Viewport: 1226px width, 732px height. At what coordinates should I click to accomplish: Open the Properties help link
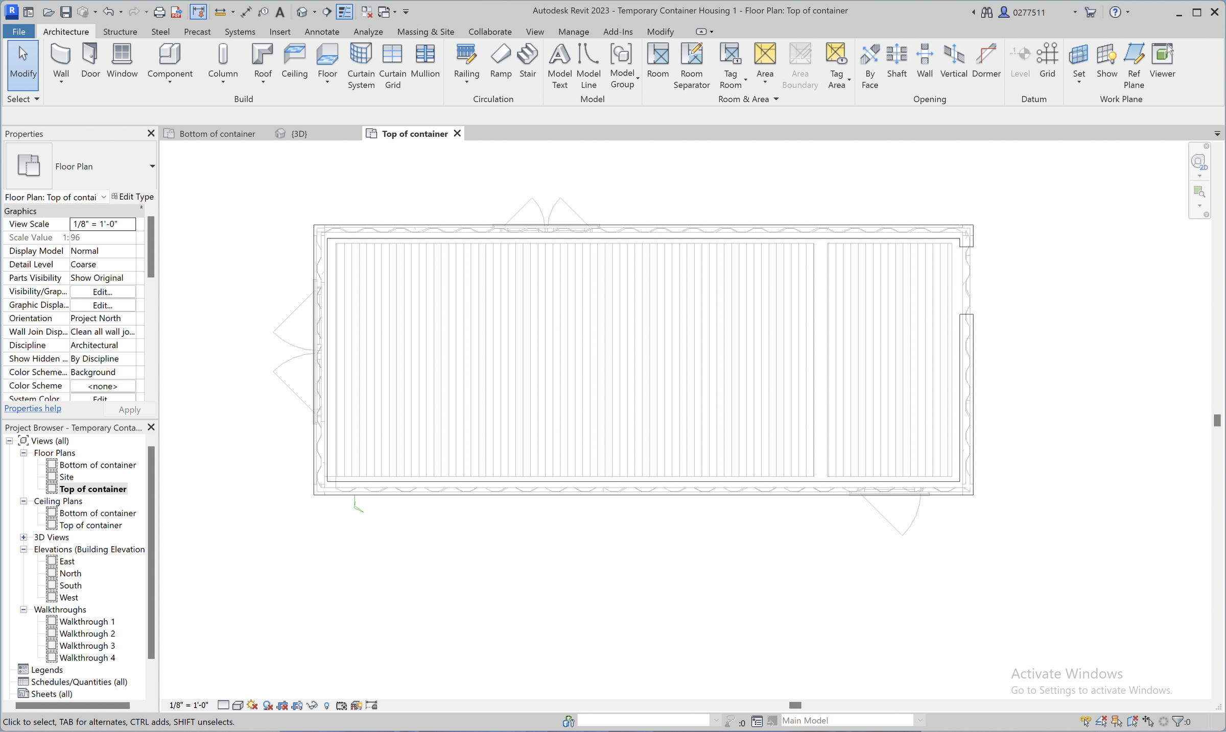33,408
